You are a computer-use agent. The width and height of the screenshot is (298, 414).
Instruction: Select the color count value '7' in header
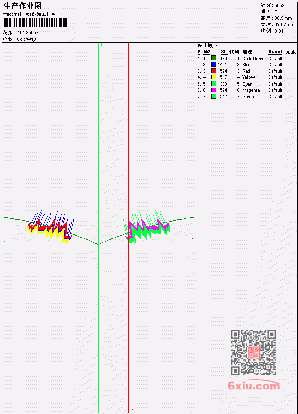[x=276, y=12]
